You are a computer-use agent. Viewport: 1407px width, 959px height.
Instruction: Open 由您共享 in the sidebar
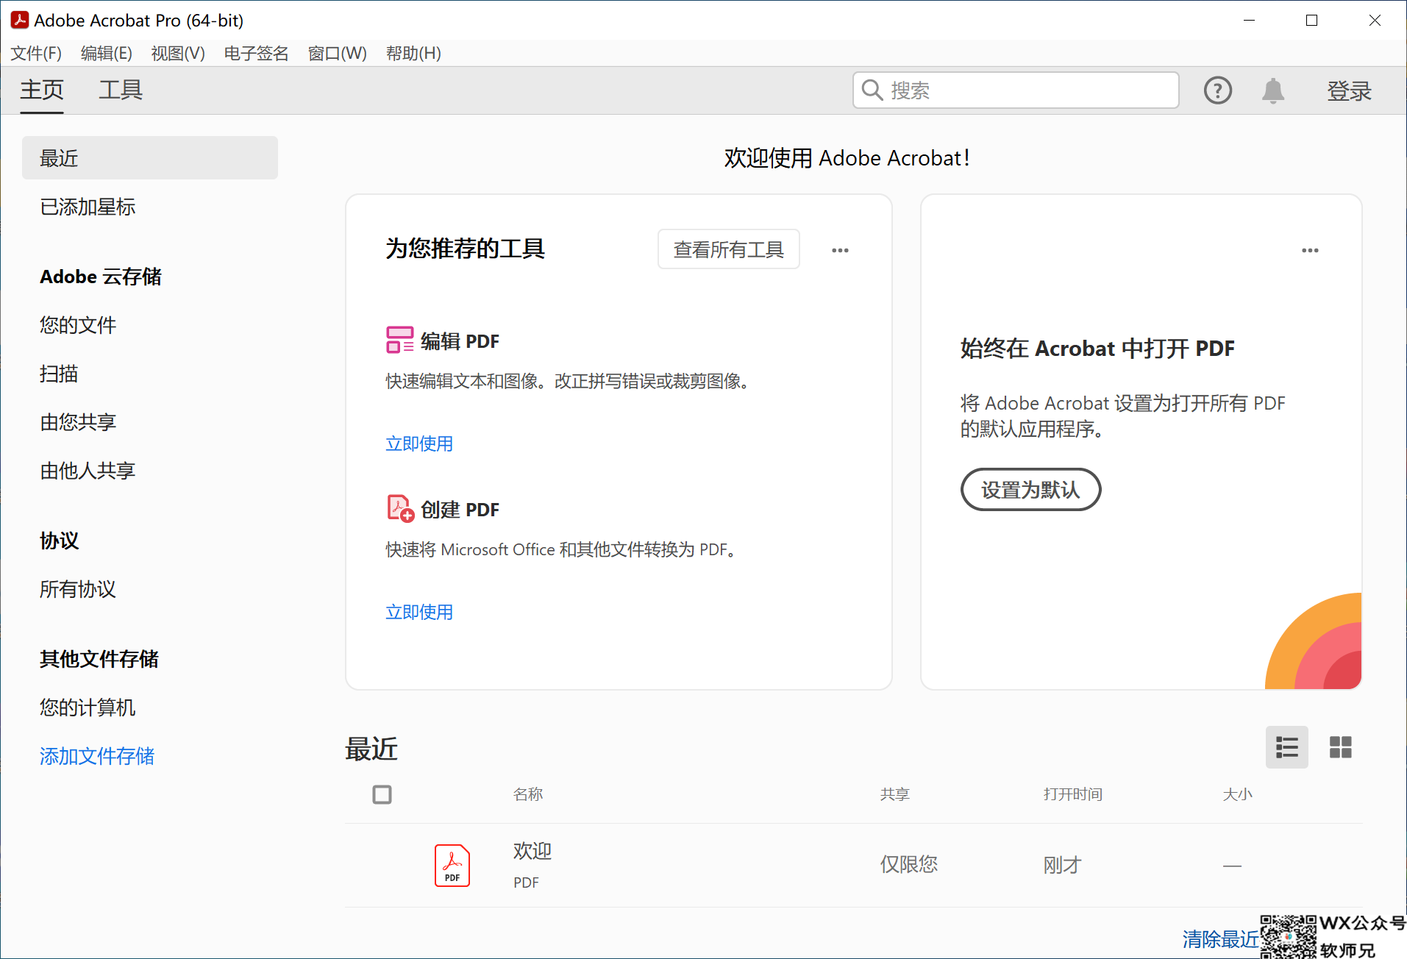[x=78, y=422]
